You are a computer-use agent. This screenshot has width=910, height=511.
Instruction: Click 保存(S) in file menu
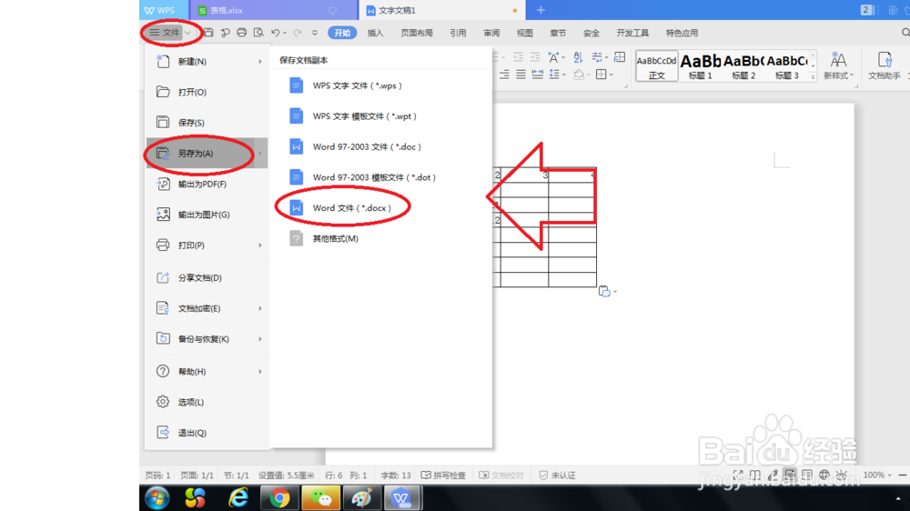(207, 123)
